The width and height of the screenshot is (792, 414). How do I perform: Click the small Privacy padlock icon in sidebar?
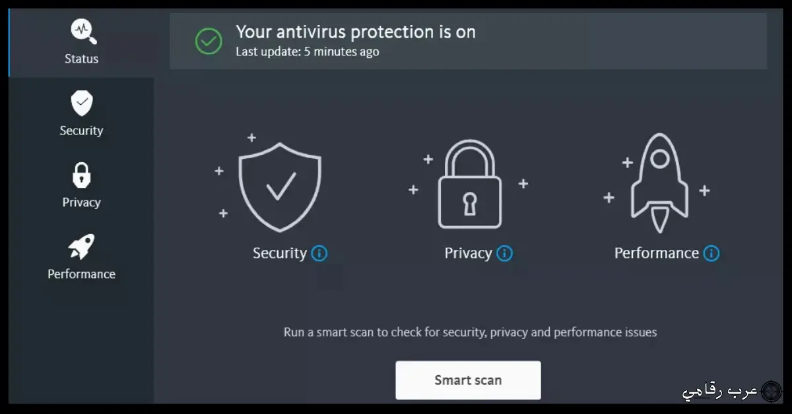[x=82, y=175]
